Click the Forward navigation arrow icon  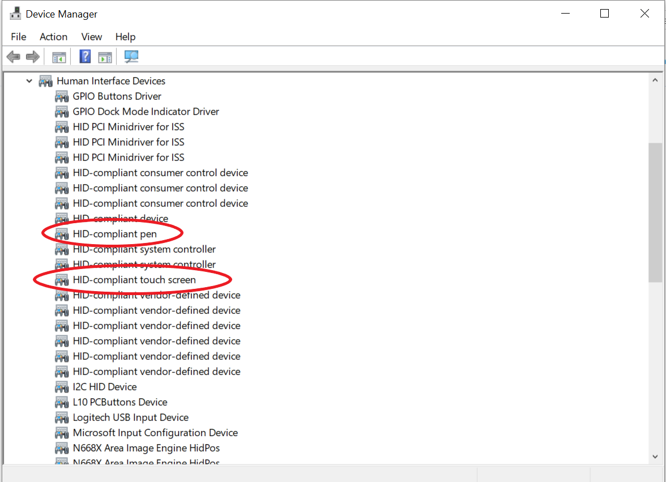32,56
